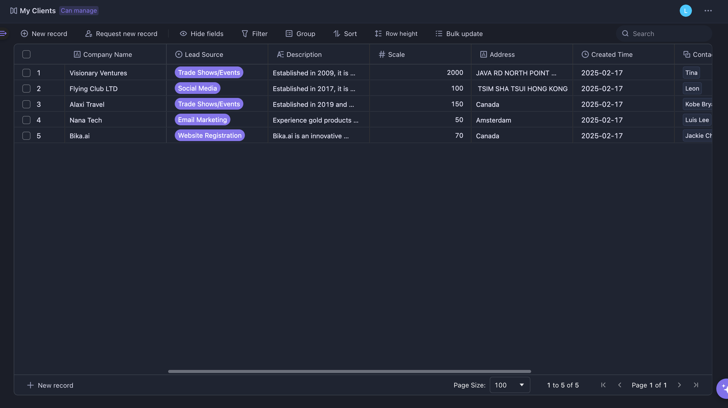The width and height of the screenshot is (728, 408).
Task: Open the Sort menu
Action: 345,33
